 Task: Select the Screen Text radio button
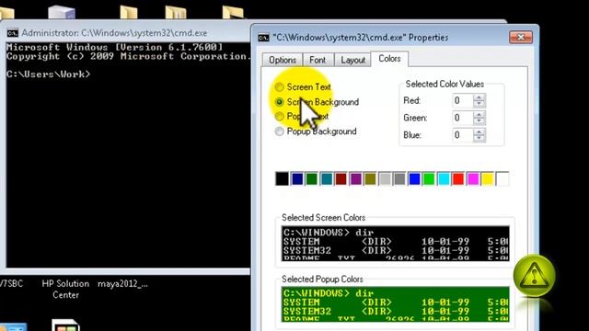(x=279, y=87)
